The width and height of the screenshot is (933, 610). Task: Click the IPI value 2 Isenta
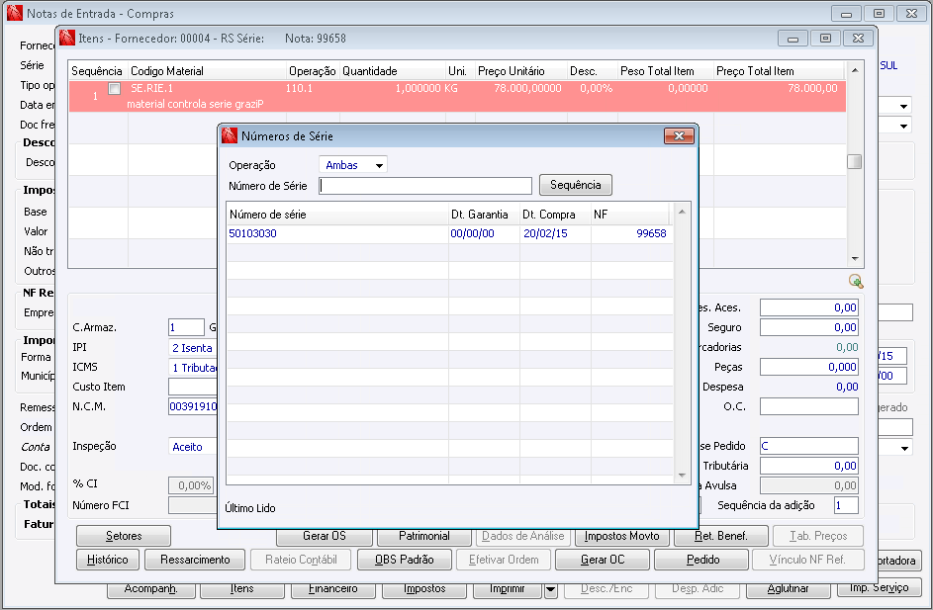click(192, 348)
